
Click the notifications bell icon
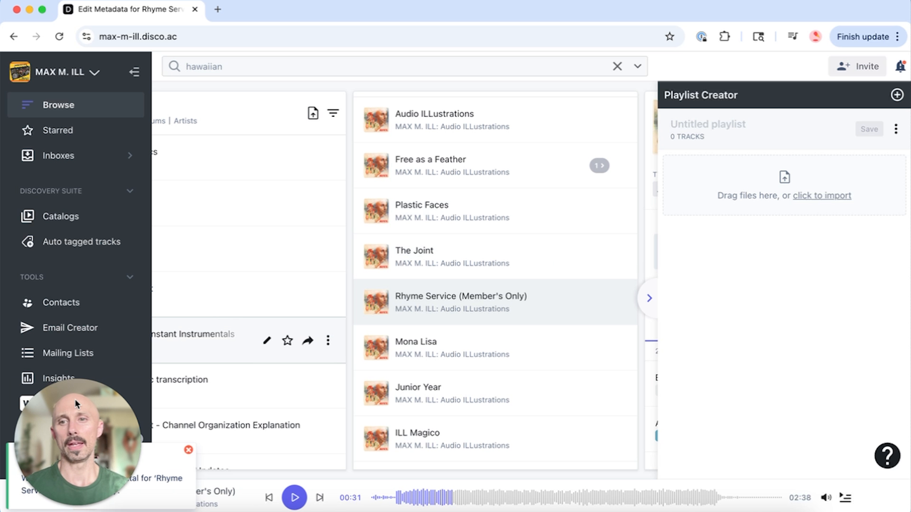pyautogui.click(x=900, y=66)
